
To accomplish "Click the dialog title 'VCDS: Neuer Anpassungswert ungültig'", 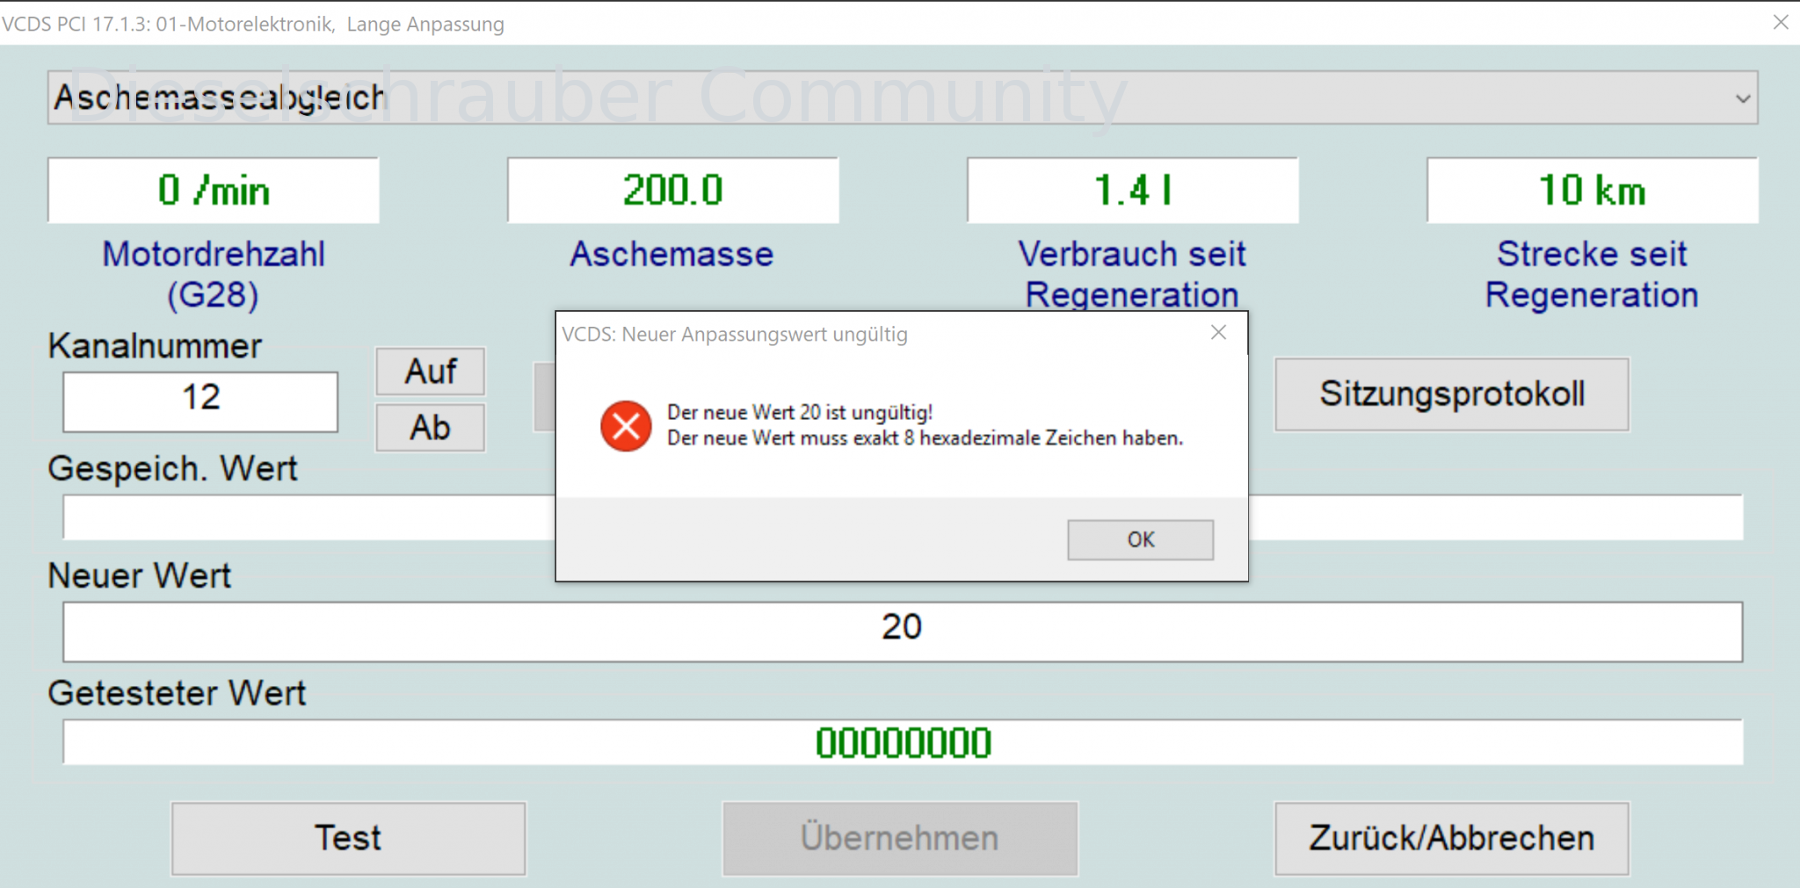I will pos(735,335).
